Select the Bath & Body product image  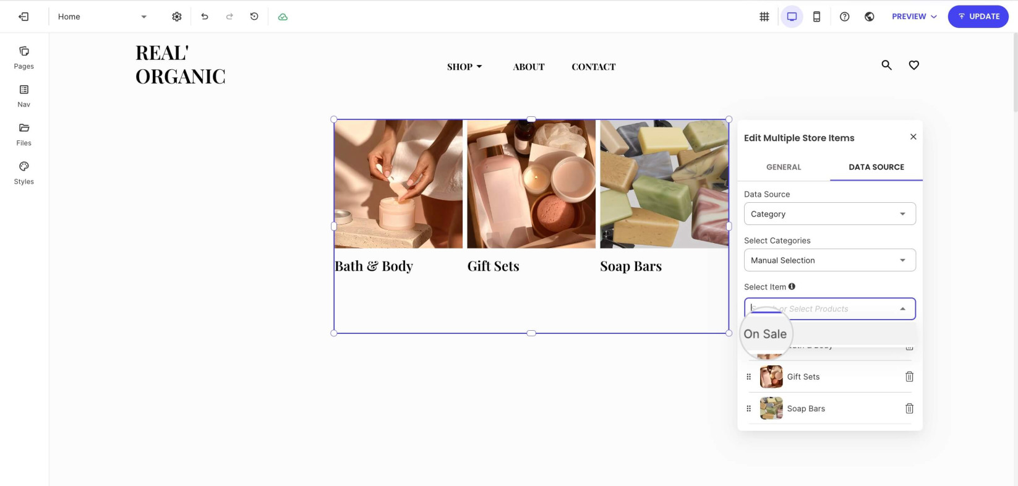pyautogui.click(x=398, y=184)
